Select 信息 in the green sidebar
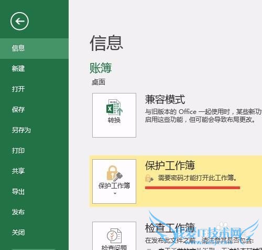The width and height of the screenshot is (262, 250). tap(34, 48)
